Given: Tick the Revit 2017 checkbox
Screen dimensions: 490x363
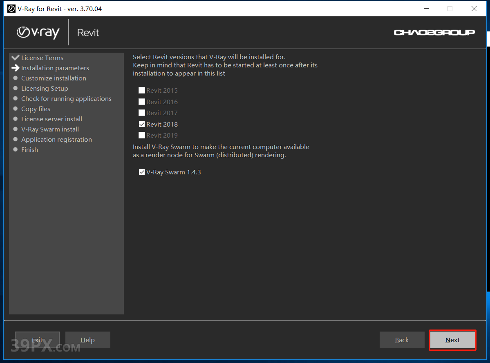Looking at the screenshot, I should point(141,113).
